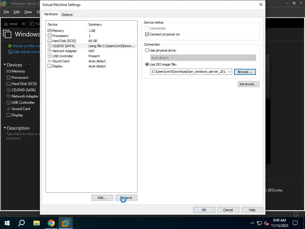Switch to the Options tab
305x229 pixels.
coord(67,15)
